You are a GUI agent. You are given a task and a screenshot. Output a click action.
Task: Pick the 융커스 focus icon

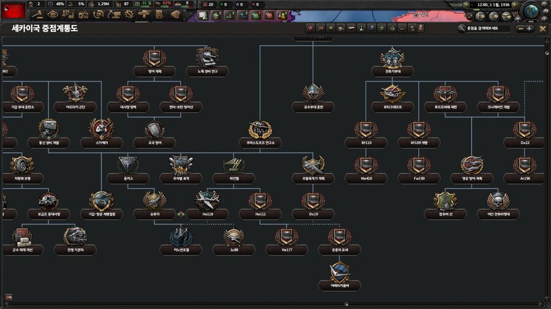(x=128, y=165)
